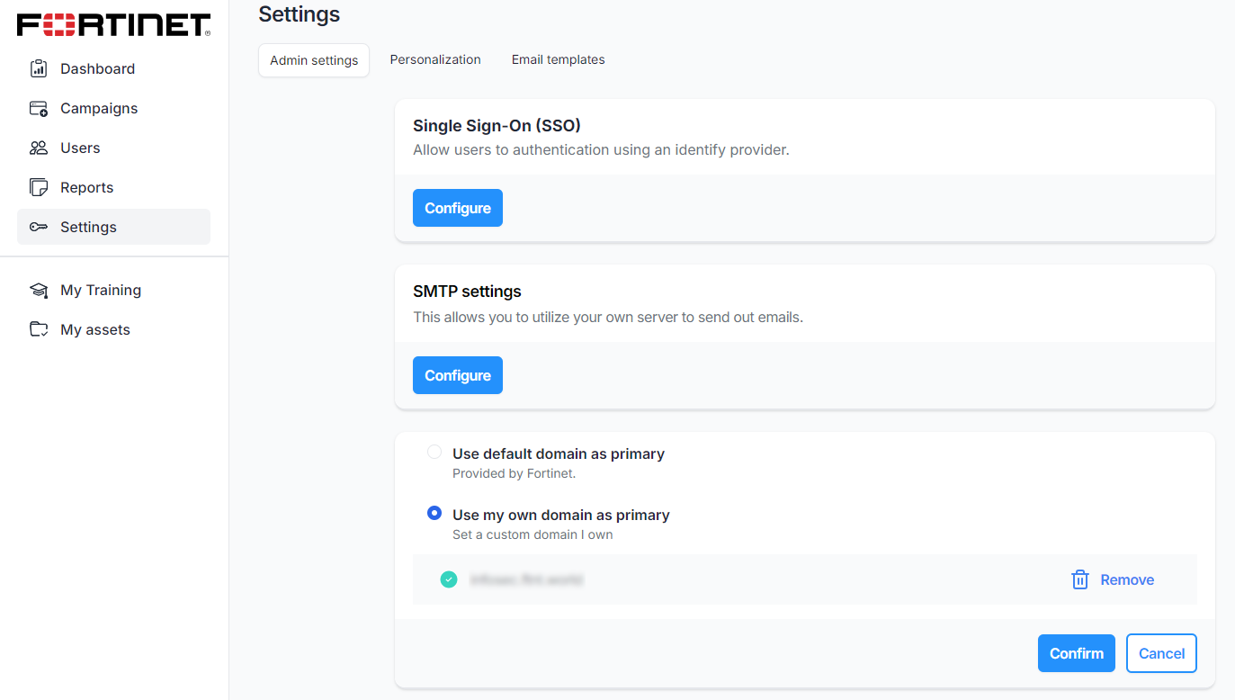Click the My assets folder icon
This screenshot has width=1235, height=700.
click(x=39, y=329)
